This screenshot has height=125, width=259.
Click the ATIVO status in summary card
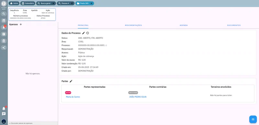[x=43, y=18]
